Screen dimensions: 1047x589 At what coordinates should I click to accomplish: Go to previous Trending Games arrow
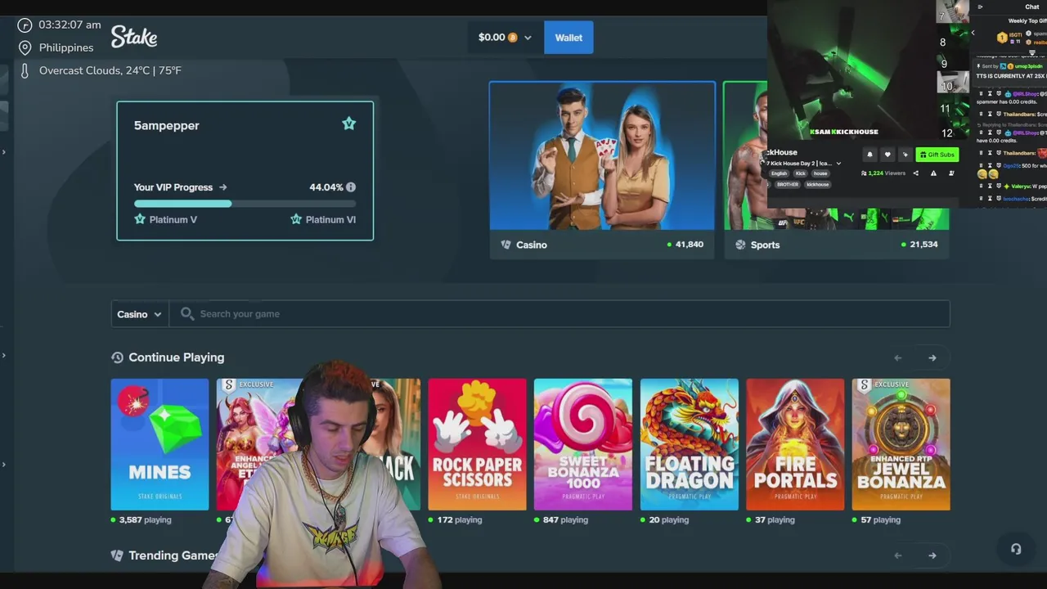(898, 555)
